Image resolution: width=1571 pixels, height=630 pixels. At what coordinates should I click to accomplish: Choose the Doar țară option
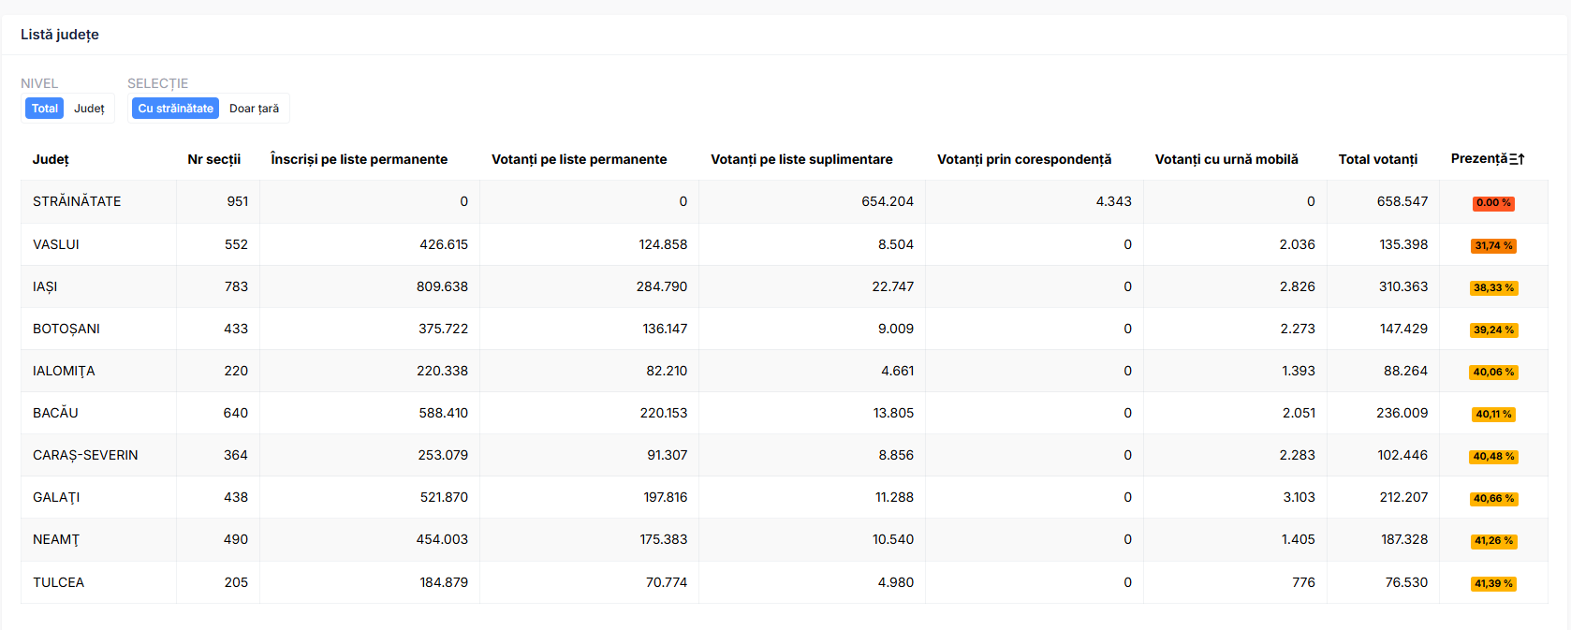point(254,109)
